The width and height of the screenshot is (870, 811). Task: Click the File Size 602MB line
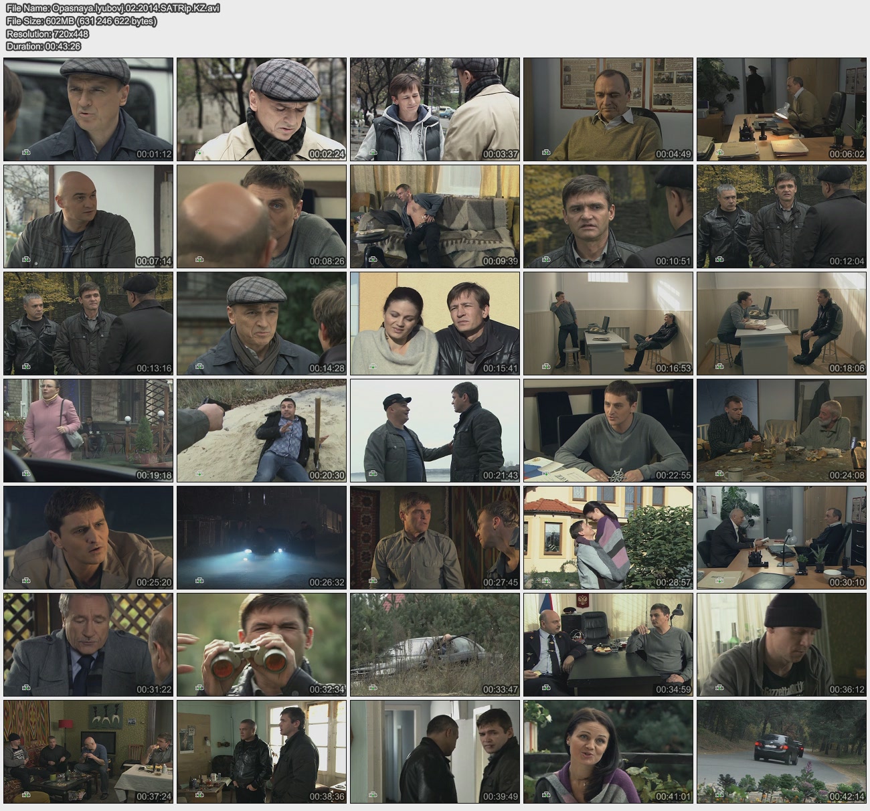click(x=82, y=21)
